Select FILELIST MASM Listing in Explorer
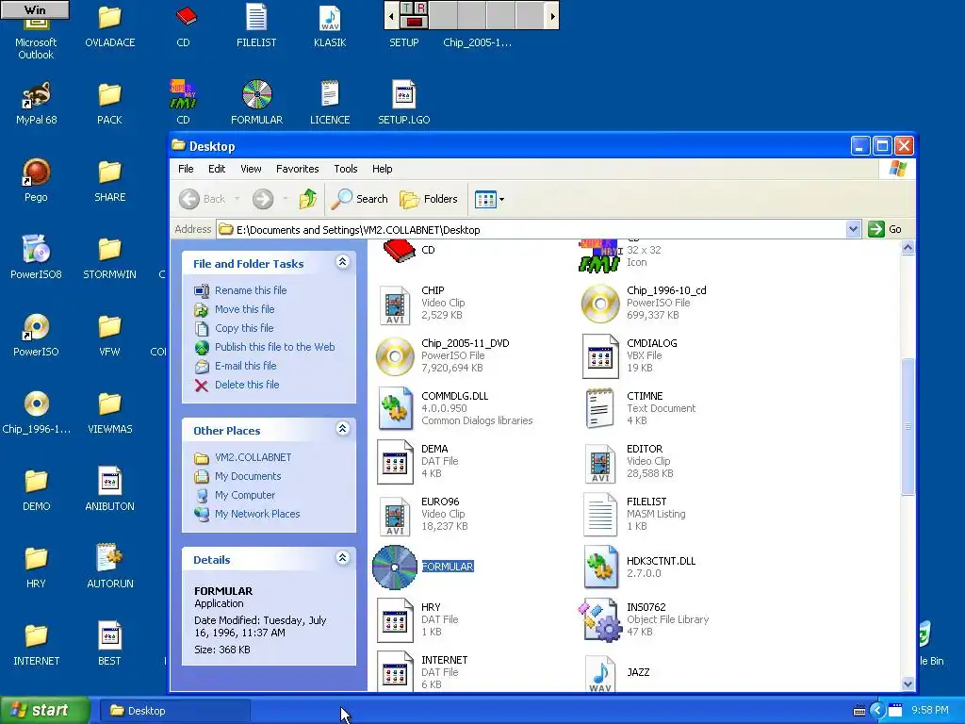 [600, 514]
